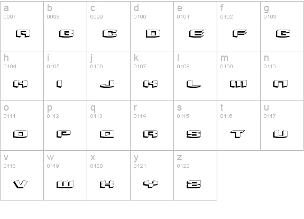Click the glyph cell for letter q (0113)
Viewport: 304px width, 219px height.
[109, 125]
